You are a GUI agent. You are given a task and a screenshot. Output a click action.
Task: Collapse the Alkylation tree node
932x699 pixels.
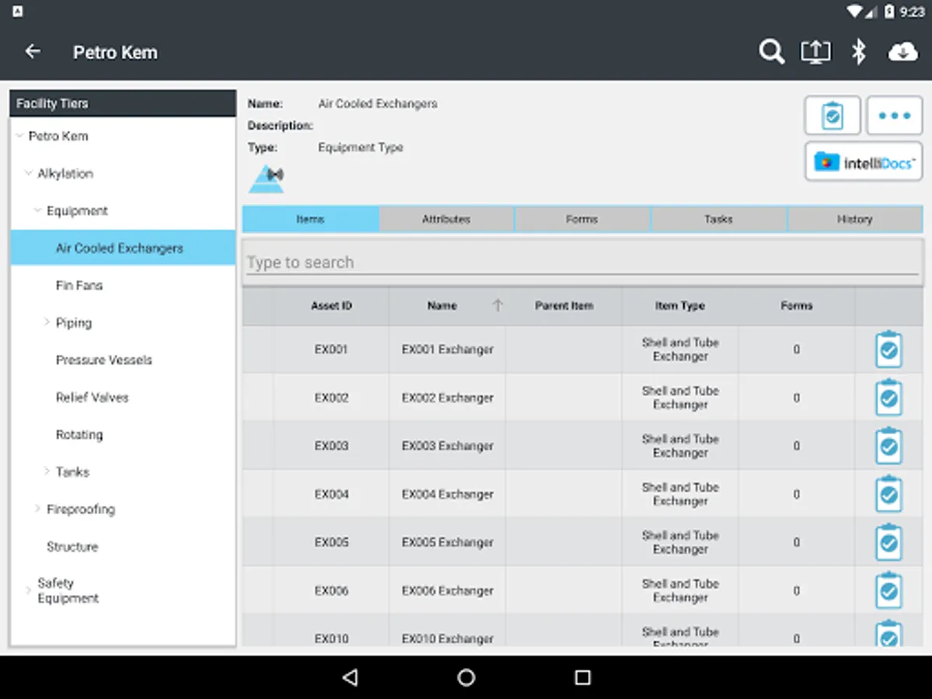(29, 173)
